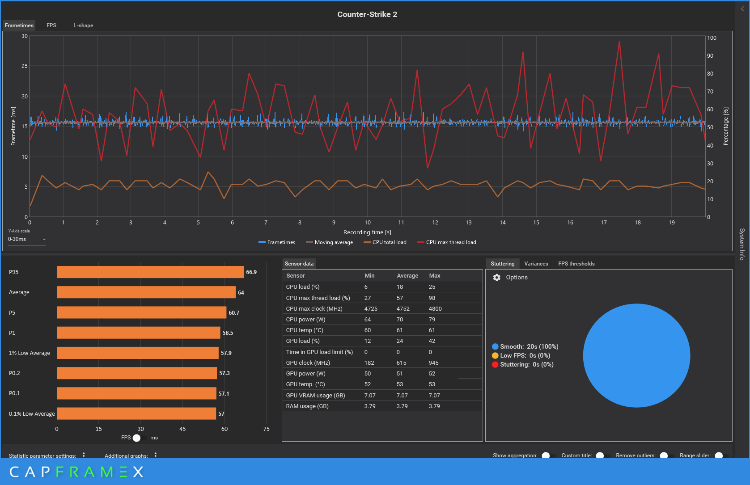Screen dimensions: 750x485
Task: Toggle CPU total load legend entry
Action: point(385,242)
